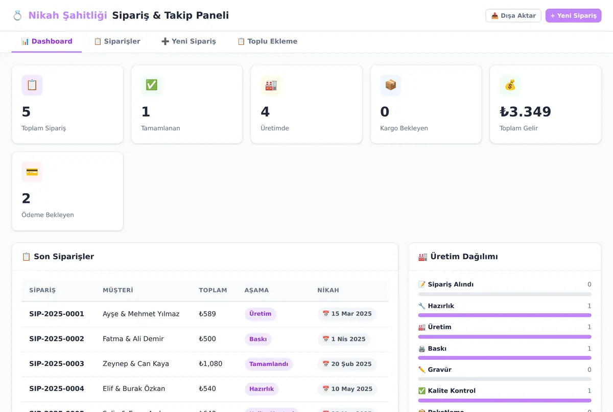This screenshot has height=412, width=613.
Task: Click the Tamamlandı status badge
Action: [x=269, y=364]
